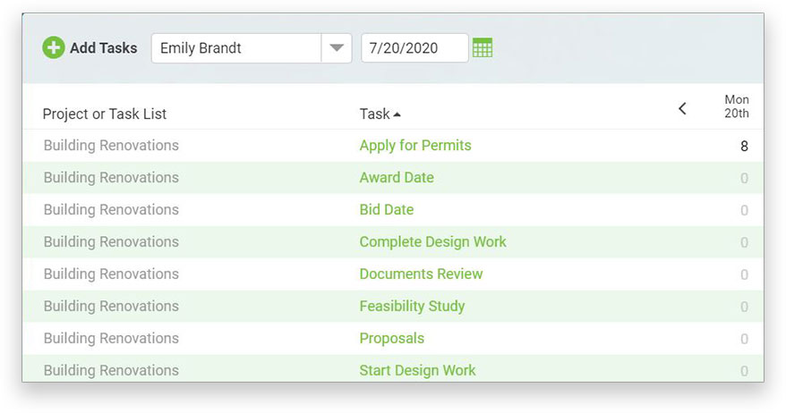Click the green Add Tasks plus icon
The width and height of the screenshot is (786, 413).
tap(54, 48)
